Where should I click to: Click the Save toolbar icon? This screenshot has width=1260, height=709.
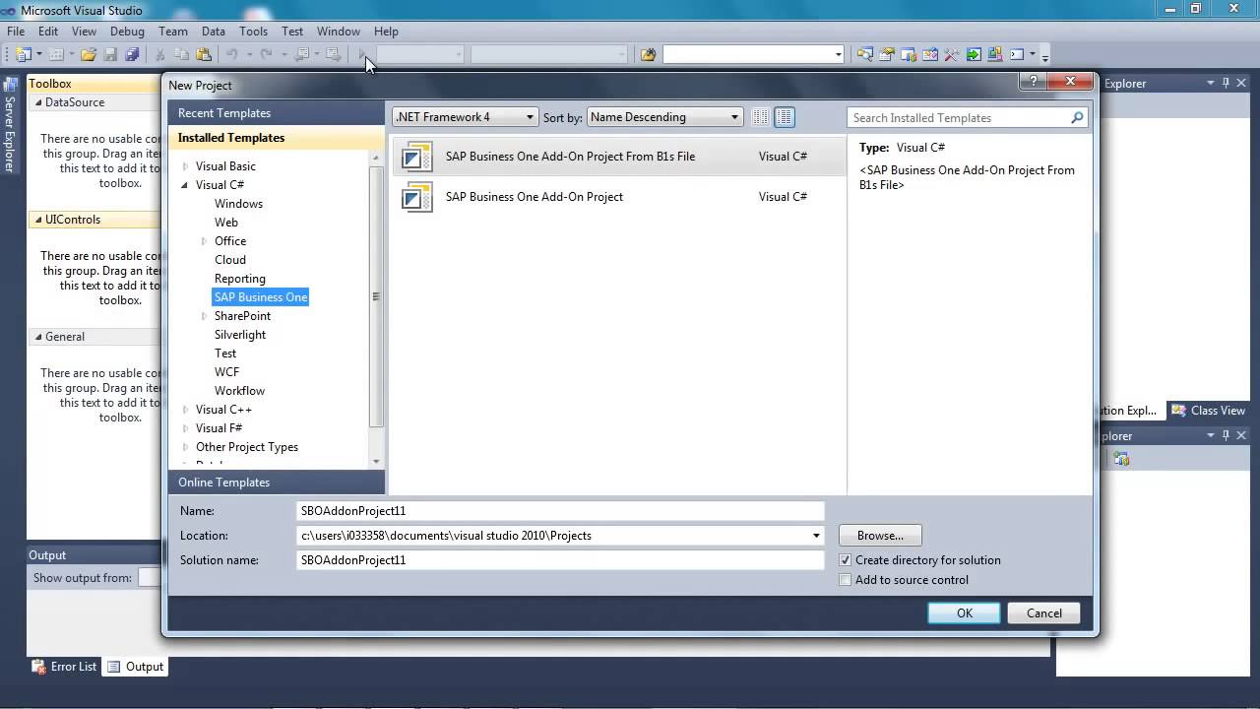pos(110,55)
